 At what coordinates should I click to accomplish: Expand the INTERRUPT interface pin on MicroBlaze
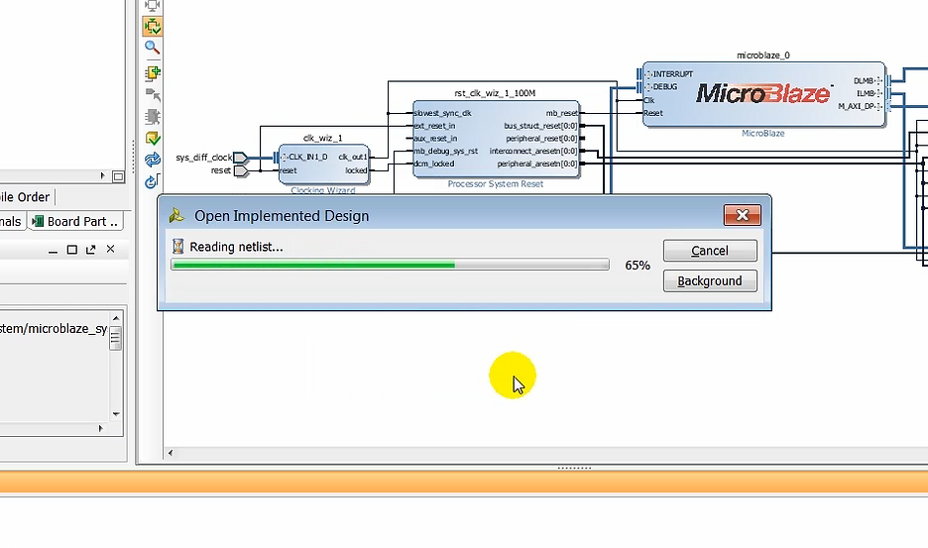point(647,74)
